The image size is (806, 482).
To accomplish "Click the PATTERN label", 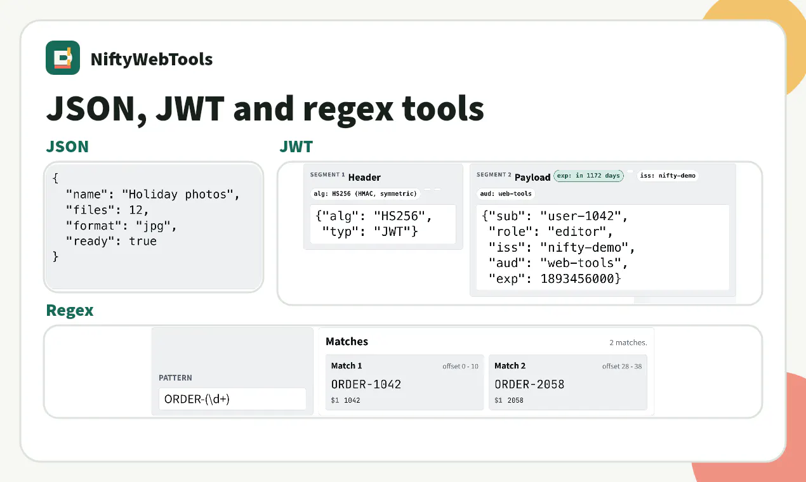I will tap(175, 378).
